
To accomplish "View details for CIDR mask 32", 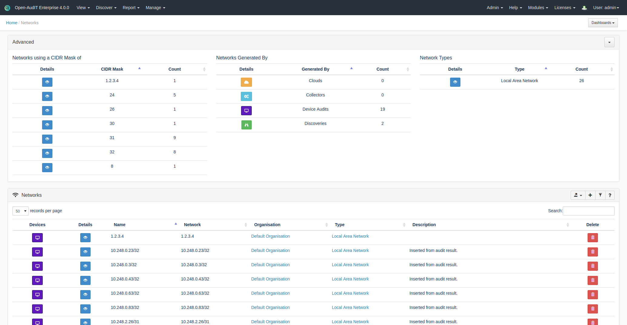I will [x=47, y=153].
